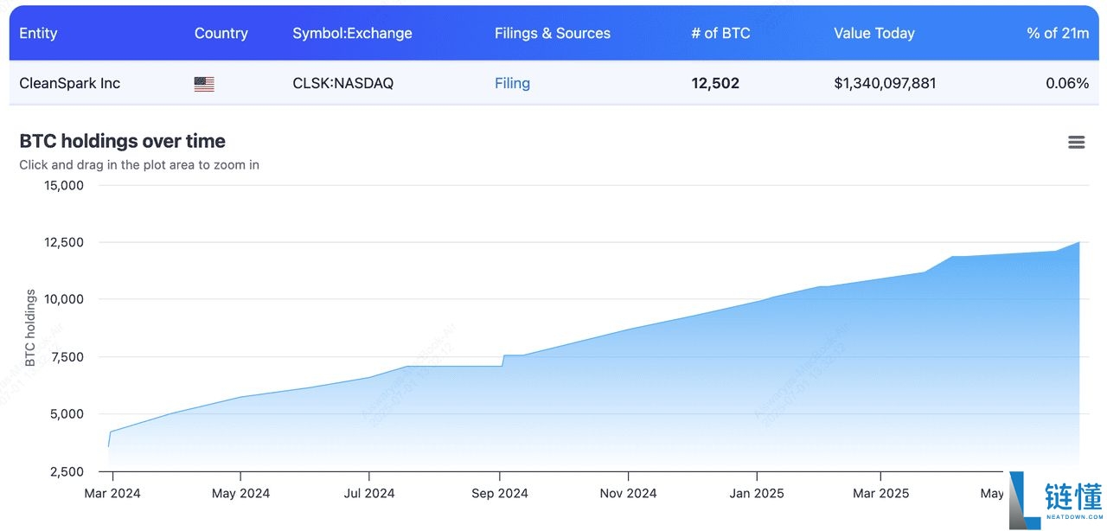Click the chart title BTC holdings over time
The width and height of the screenshot is (1107, 531).
(122, 141)
